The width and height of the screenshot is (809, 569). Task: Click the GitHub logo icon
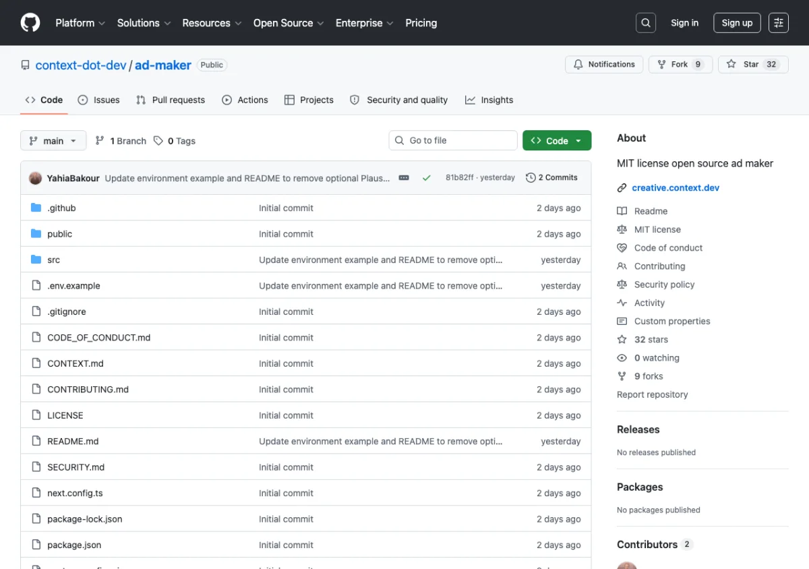coord(30,23)
